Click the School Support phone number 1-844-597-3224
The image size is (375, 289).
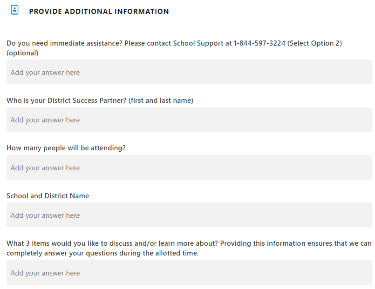(x=259, y=43)
